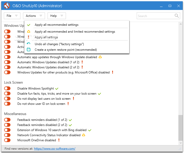Click the undo arrow icon in Actions menu

coord(29,44)
